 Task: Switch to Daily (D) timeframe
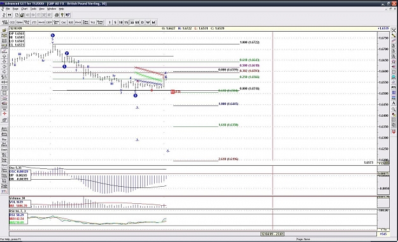pos(143,22)
